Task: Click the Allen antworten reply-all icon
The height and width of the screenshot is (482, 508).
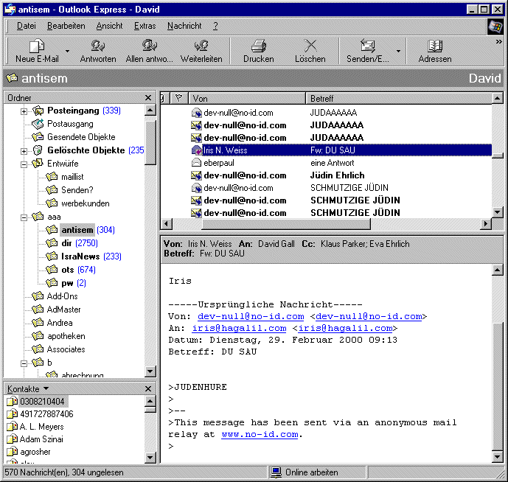Action: click(150, 46)
